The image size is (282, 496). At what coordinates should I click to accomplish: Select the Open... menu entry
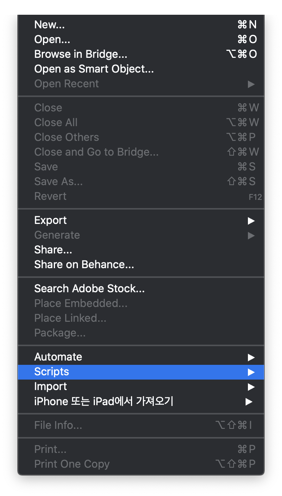pyautogui.click(x=52, y=39)
